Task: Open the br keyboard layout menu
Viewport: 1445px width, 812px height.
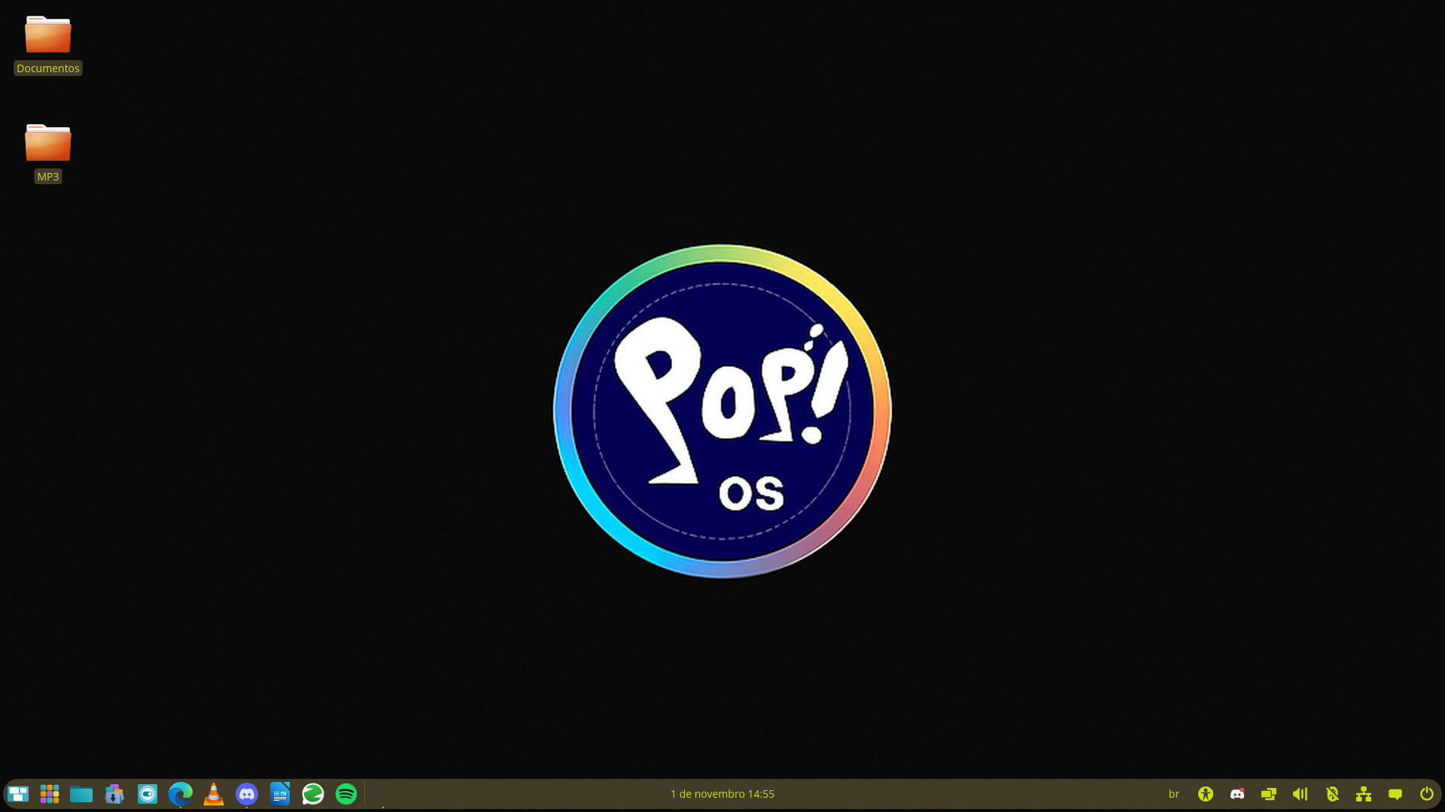Action: tap(1173, 794)
